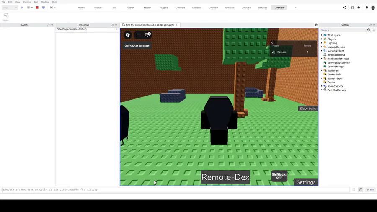
Task: Click the Roblox logo menu in game view
Action: pos(128,35)
